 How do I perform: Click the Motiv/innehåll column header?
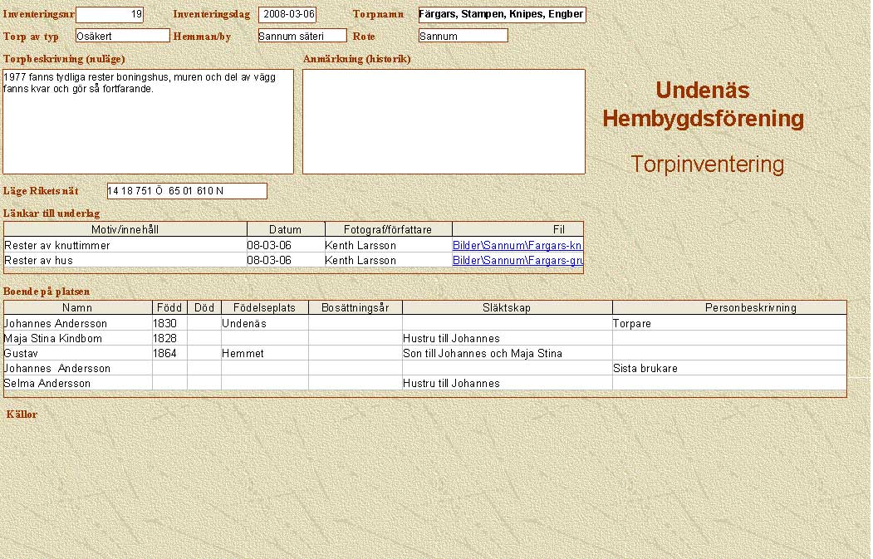(x=125, y=229)
